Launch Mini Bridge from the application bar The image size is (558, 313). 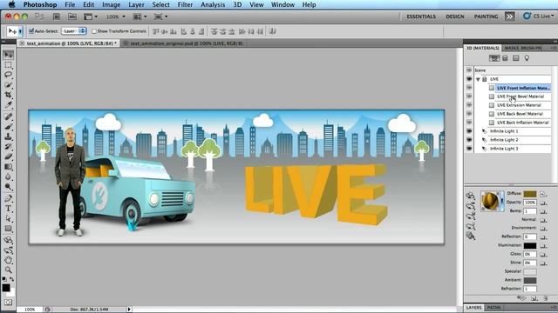pyautogui.click(x=72, y=17)
